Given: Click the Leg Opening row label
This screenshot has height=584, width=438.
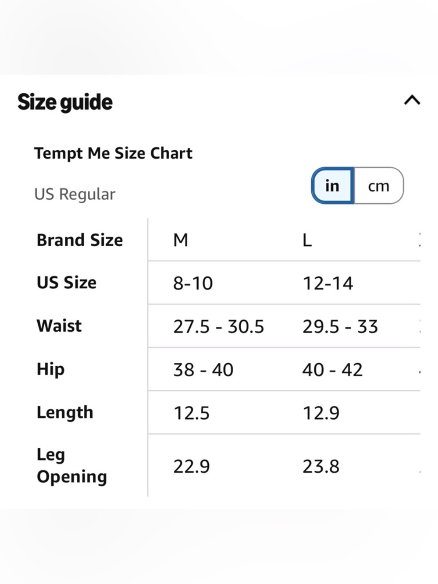Looking at the screenshot, I should 72,465.
